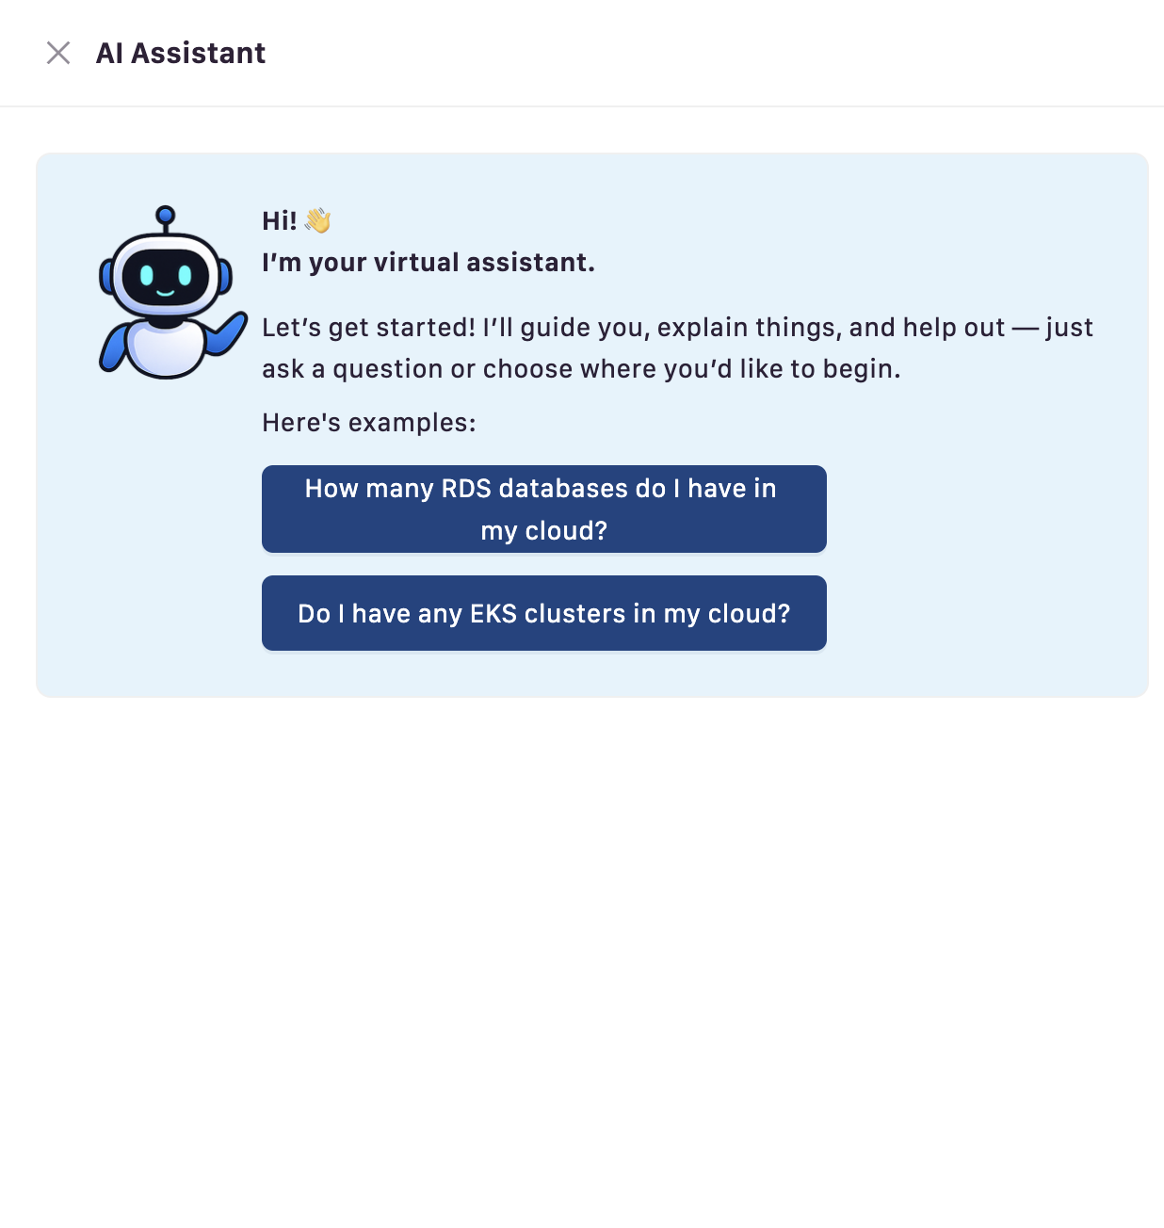Image resolution: width=1164 pixels, height=1228 pixels.
Task: Click the robot's antenna tip
Action: point(166,215)
